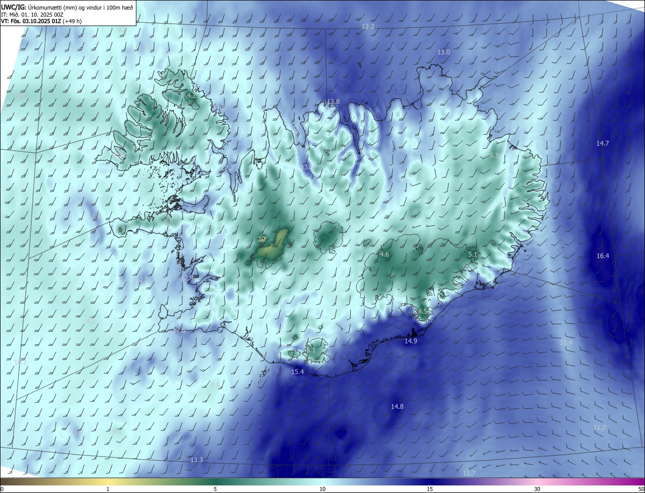Viewport: 645px width, 493px height.
Task: Click the 15 tick on the color scale
Action: coord(430,489)
